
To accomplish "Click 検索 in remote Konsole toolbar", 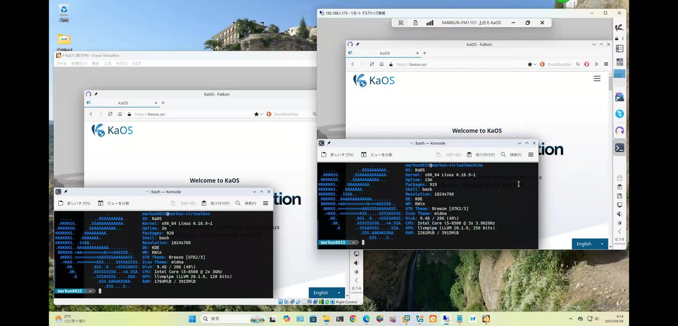I will [x=512, y=154].
